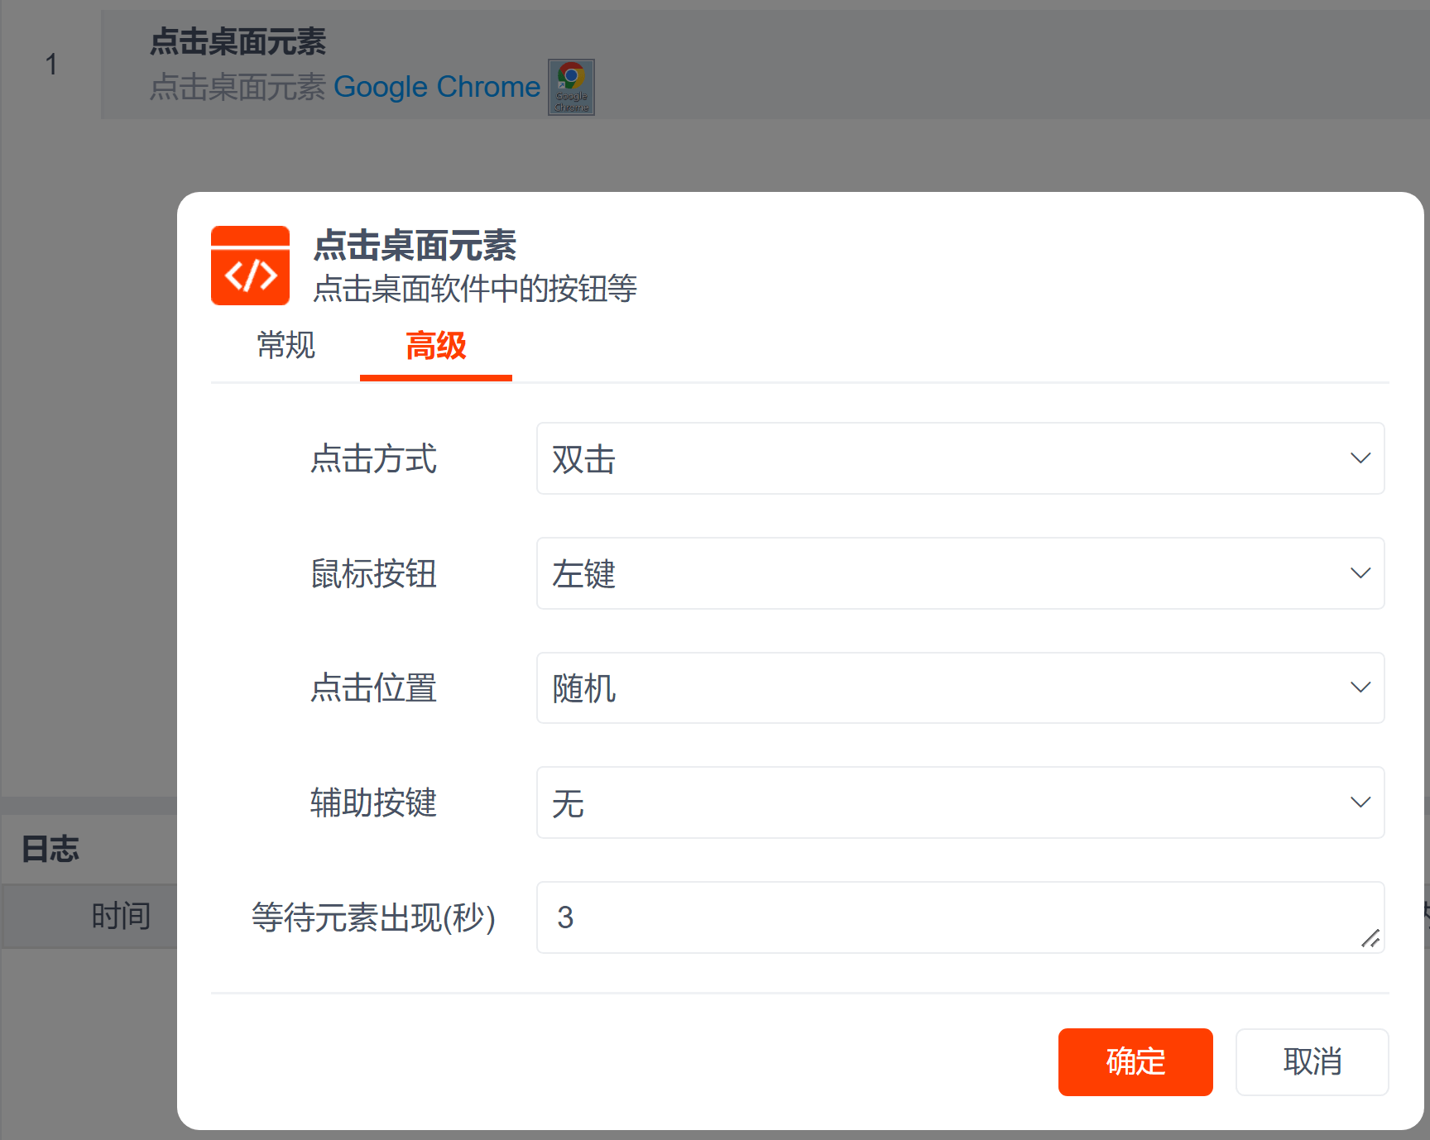Click the 取消 button to dismiss the dialog
Viewport: 1430px width, 1140px height.
tap(1312, 1061)
